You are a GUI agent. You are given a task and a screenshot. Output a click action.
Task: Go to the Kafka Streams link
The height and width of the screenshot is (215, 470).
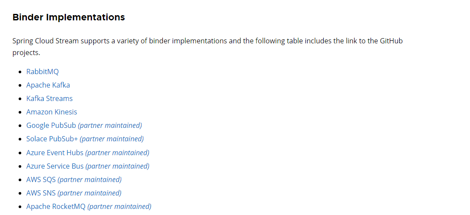(49, 98)
